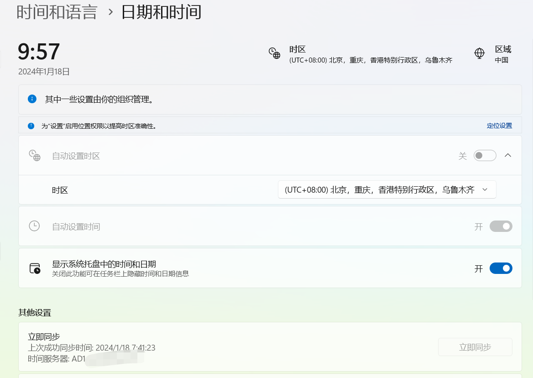Click the 时区 header text showing UTC+08:00
This screenshot has height=378, width=533.
(x=370, y=55)
